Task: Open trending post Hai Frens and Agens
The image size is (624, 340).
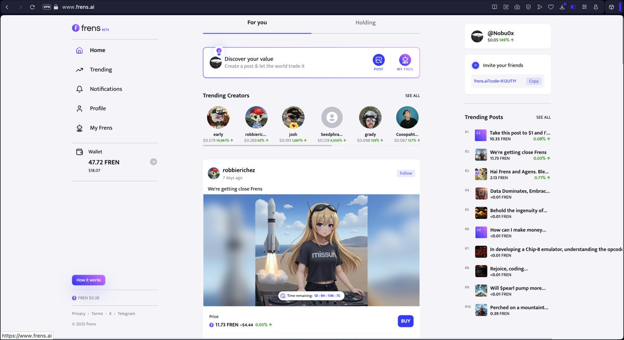Action: 508,174
